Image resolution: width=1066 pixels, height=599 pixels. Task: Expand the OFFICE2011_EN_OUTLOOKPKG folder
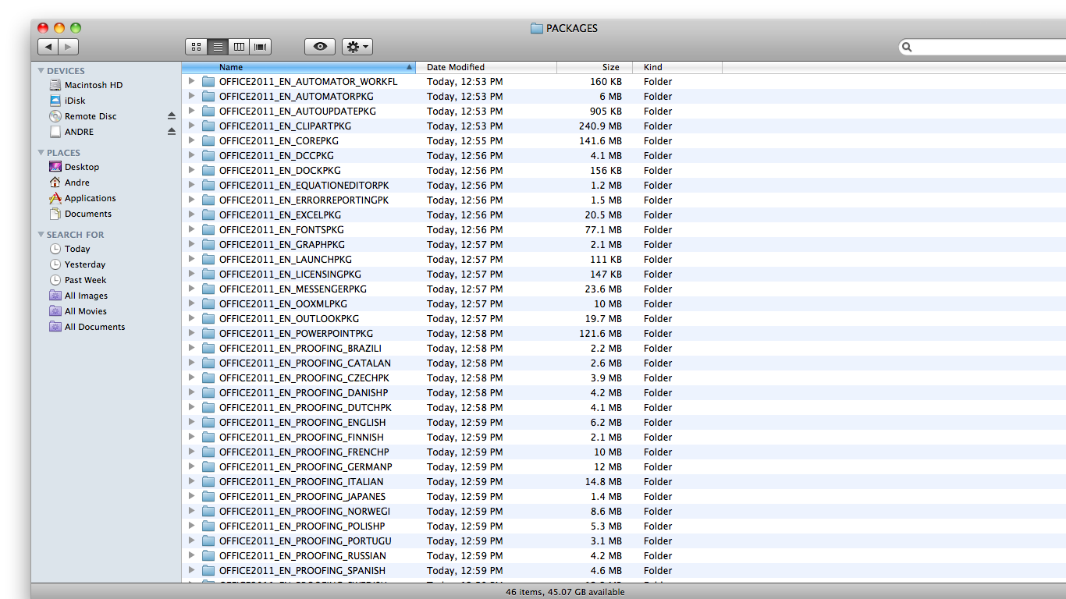point(191,318)
